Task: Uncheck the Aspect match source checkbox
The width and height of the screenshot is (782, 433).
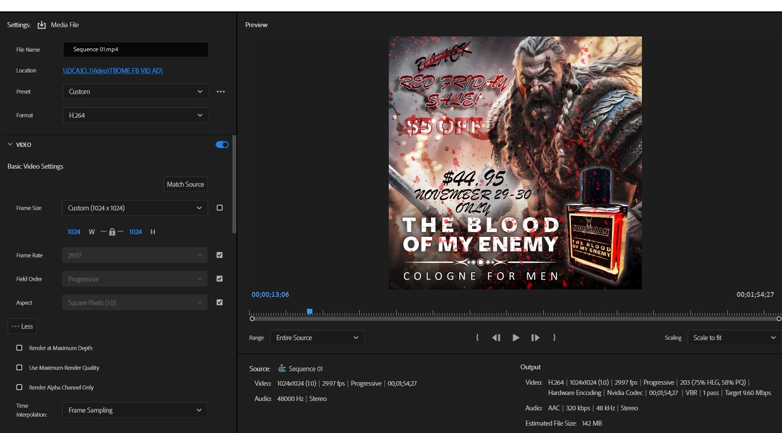Action: [x=220, y=303]
